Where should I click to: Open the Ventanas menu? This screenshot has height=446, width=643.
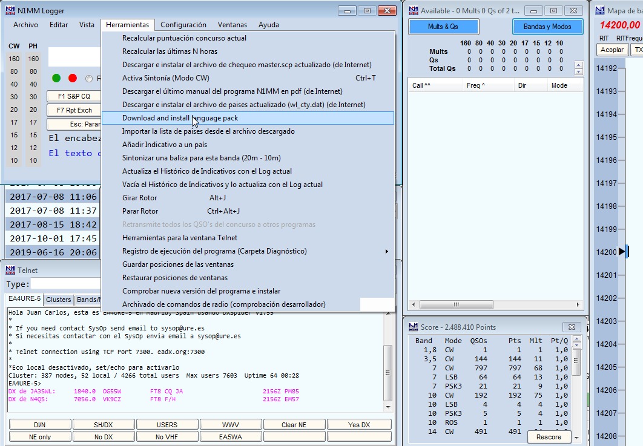point(232,25)
